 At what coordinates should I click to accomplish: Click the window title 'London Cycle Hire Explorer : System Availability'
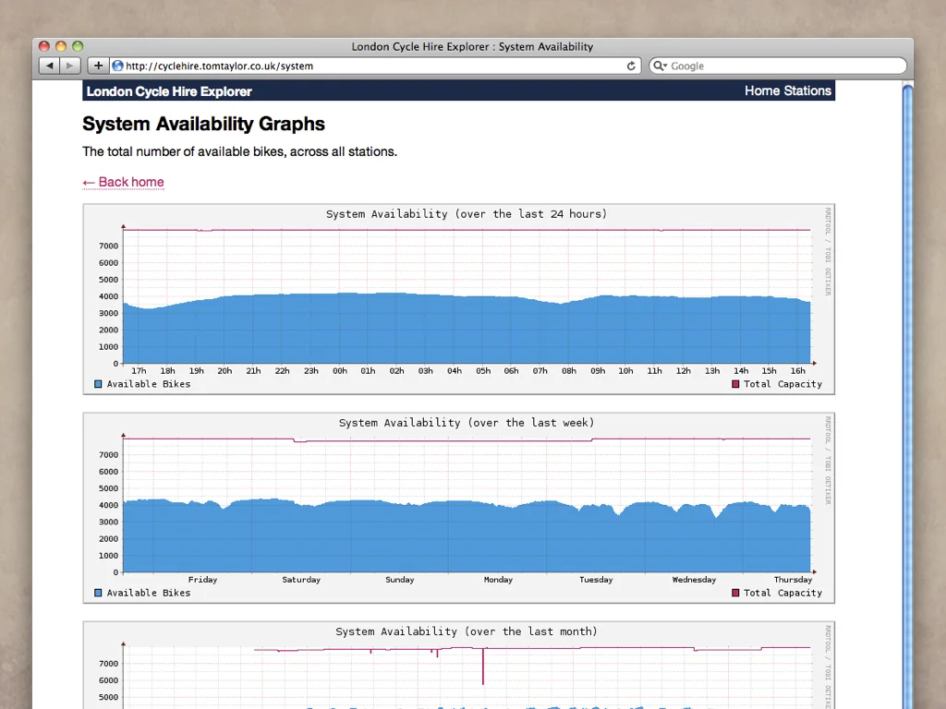point(472,46)
